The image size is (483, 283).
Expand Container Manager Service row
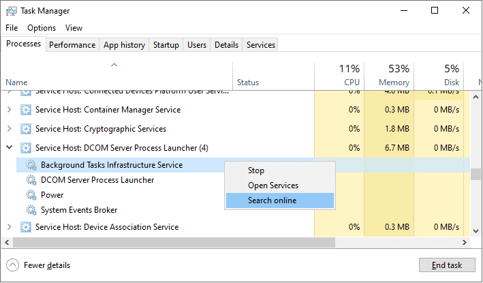coord(9,110)
